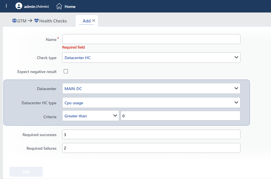Screen dimensions: 271x179
Task: Click the Required failures field
Action: tap(151, 148)
